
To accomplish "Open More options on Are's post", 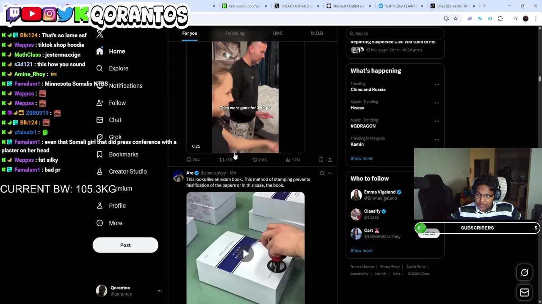I will point(330,173).
